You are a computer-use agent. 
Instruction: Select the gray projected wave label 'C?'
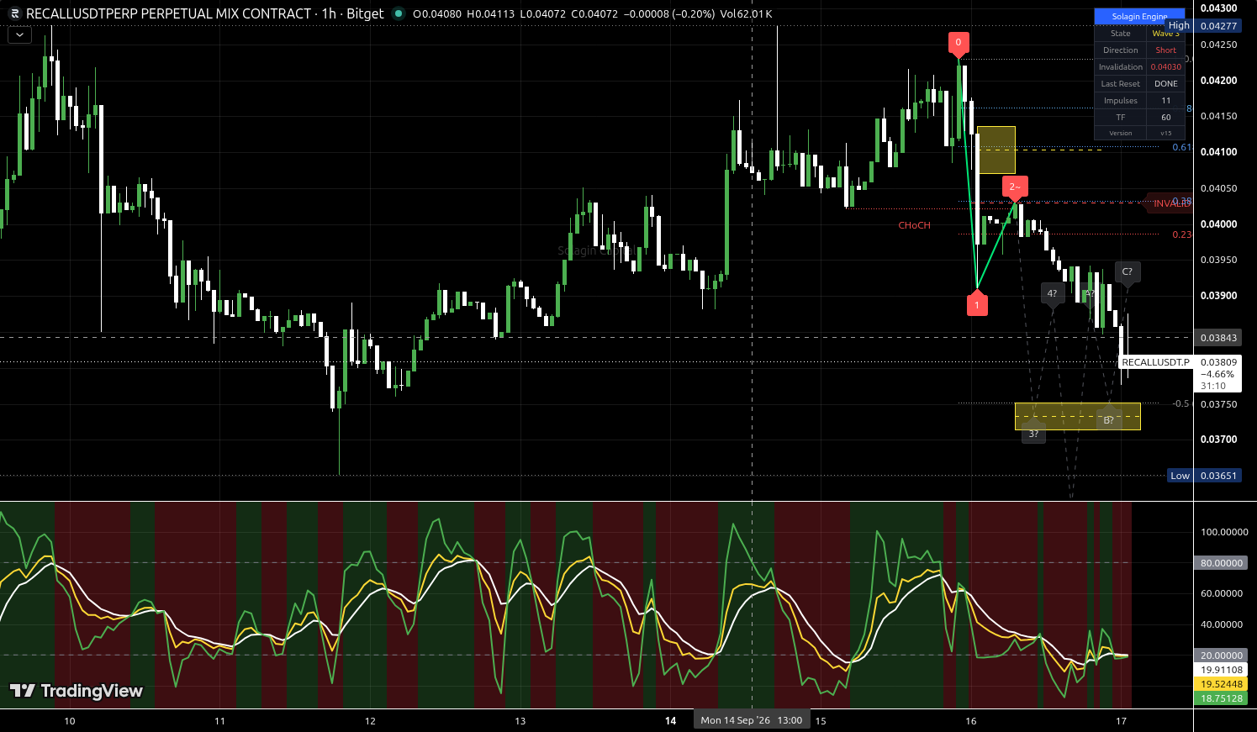pos(1128,271)
